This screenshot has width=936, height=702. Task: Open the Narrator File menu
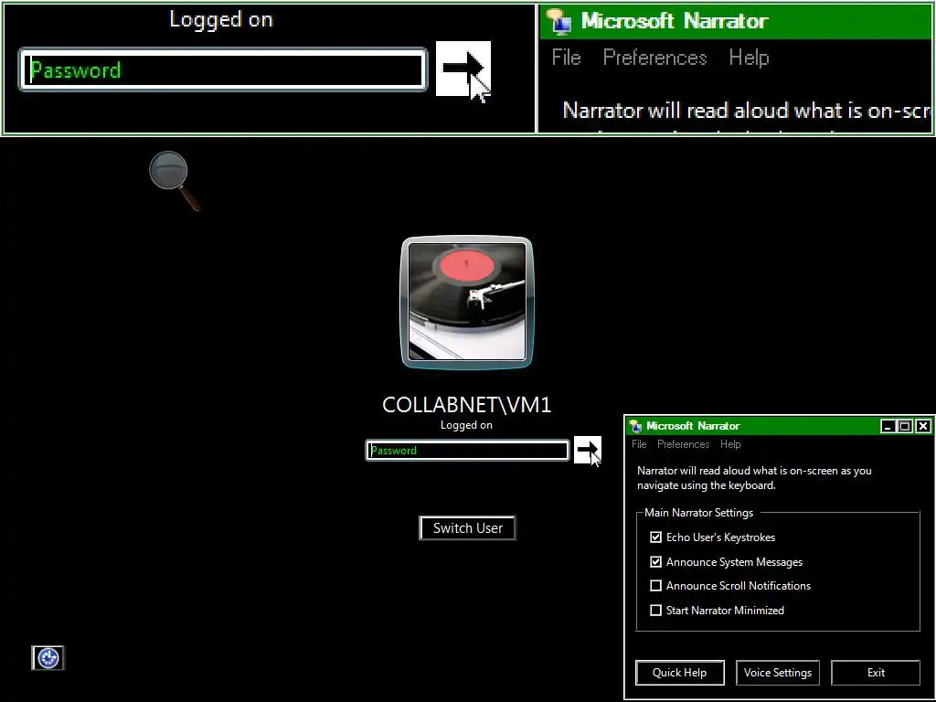pos(639,444)
